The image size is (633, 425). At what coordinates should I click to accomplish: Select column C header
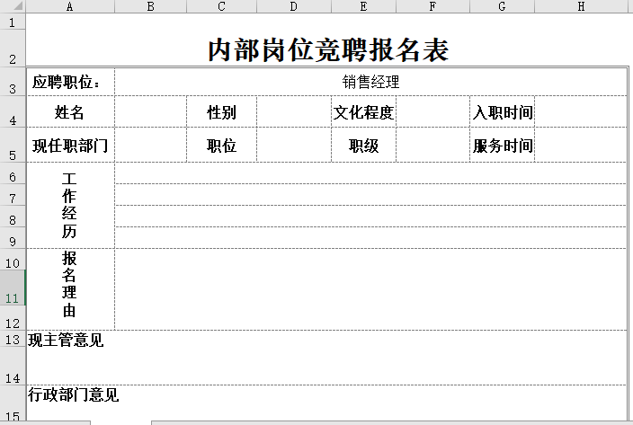pos(221,6)
